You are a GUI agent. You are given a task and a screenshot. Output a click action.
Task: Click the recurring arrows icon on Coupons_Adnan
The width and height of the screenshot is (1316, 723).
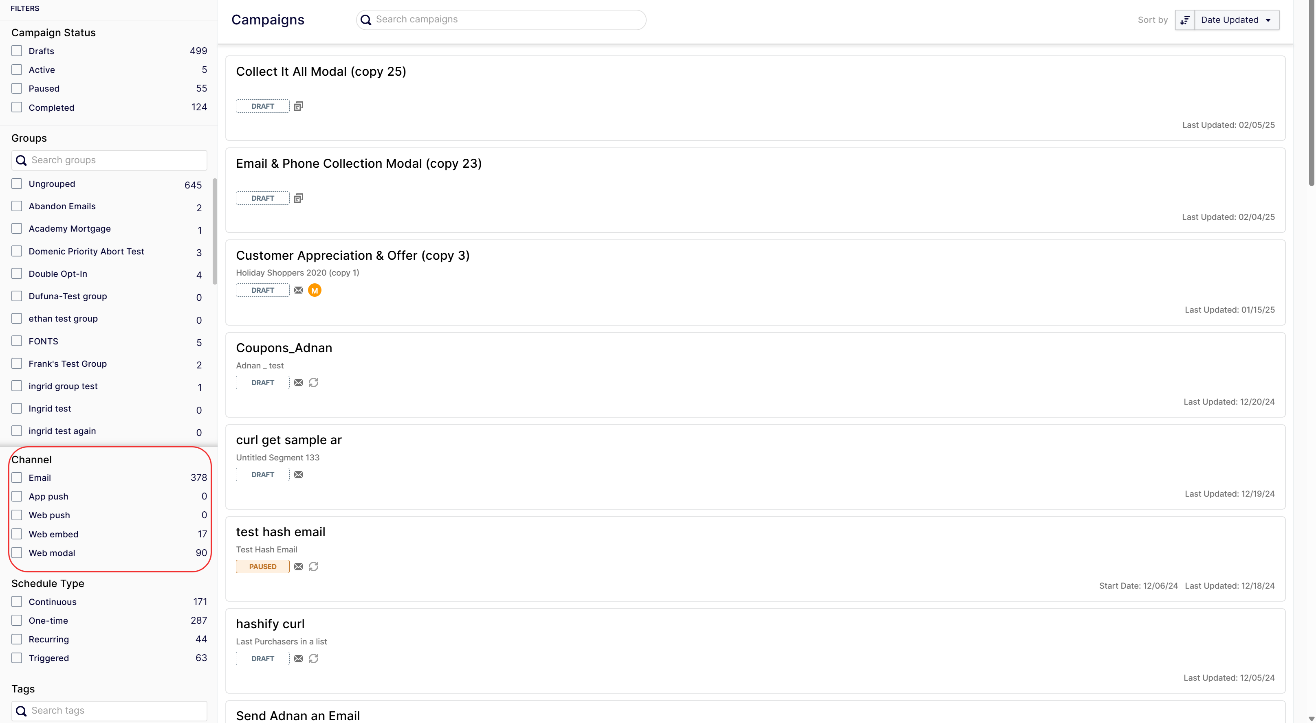314,382
